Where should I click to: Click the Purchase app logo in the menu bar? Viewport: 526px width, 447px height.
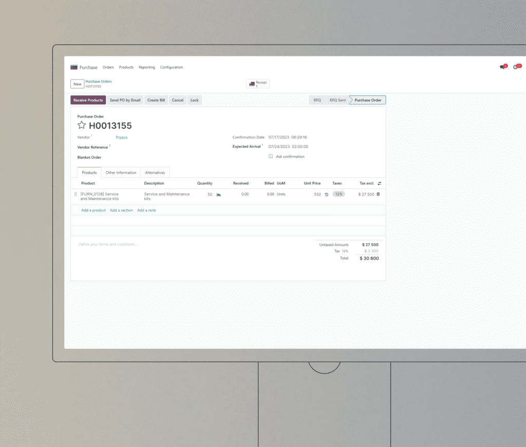tap(75, 67)
